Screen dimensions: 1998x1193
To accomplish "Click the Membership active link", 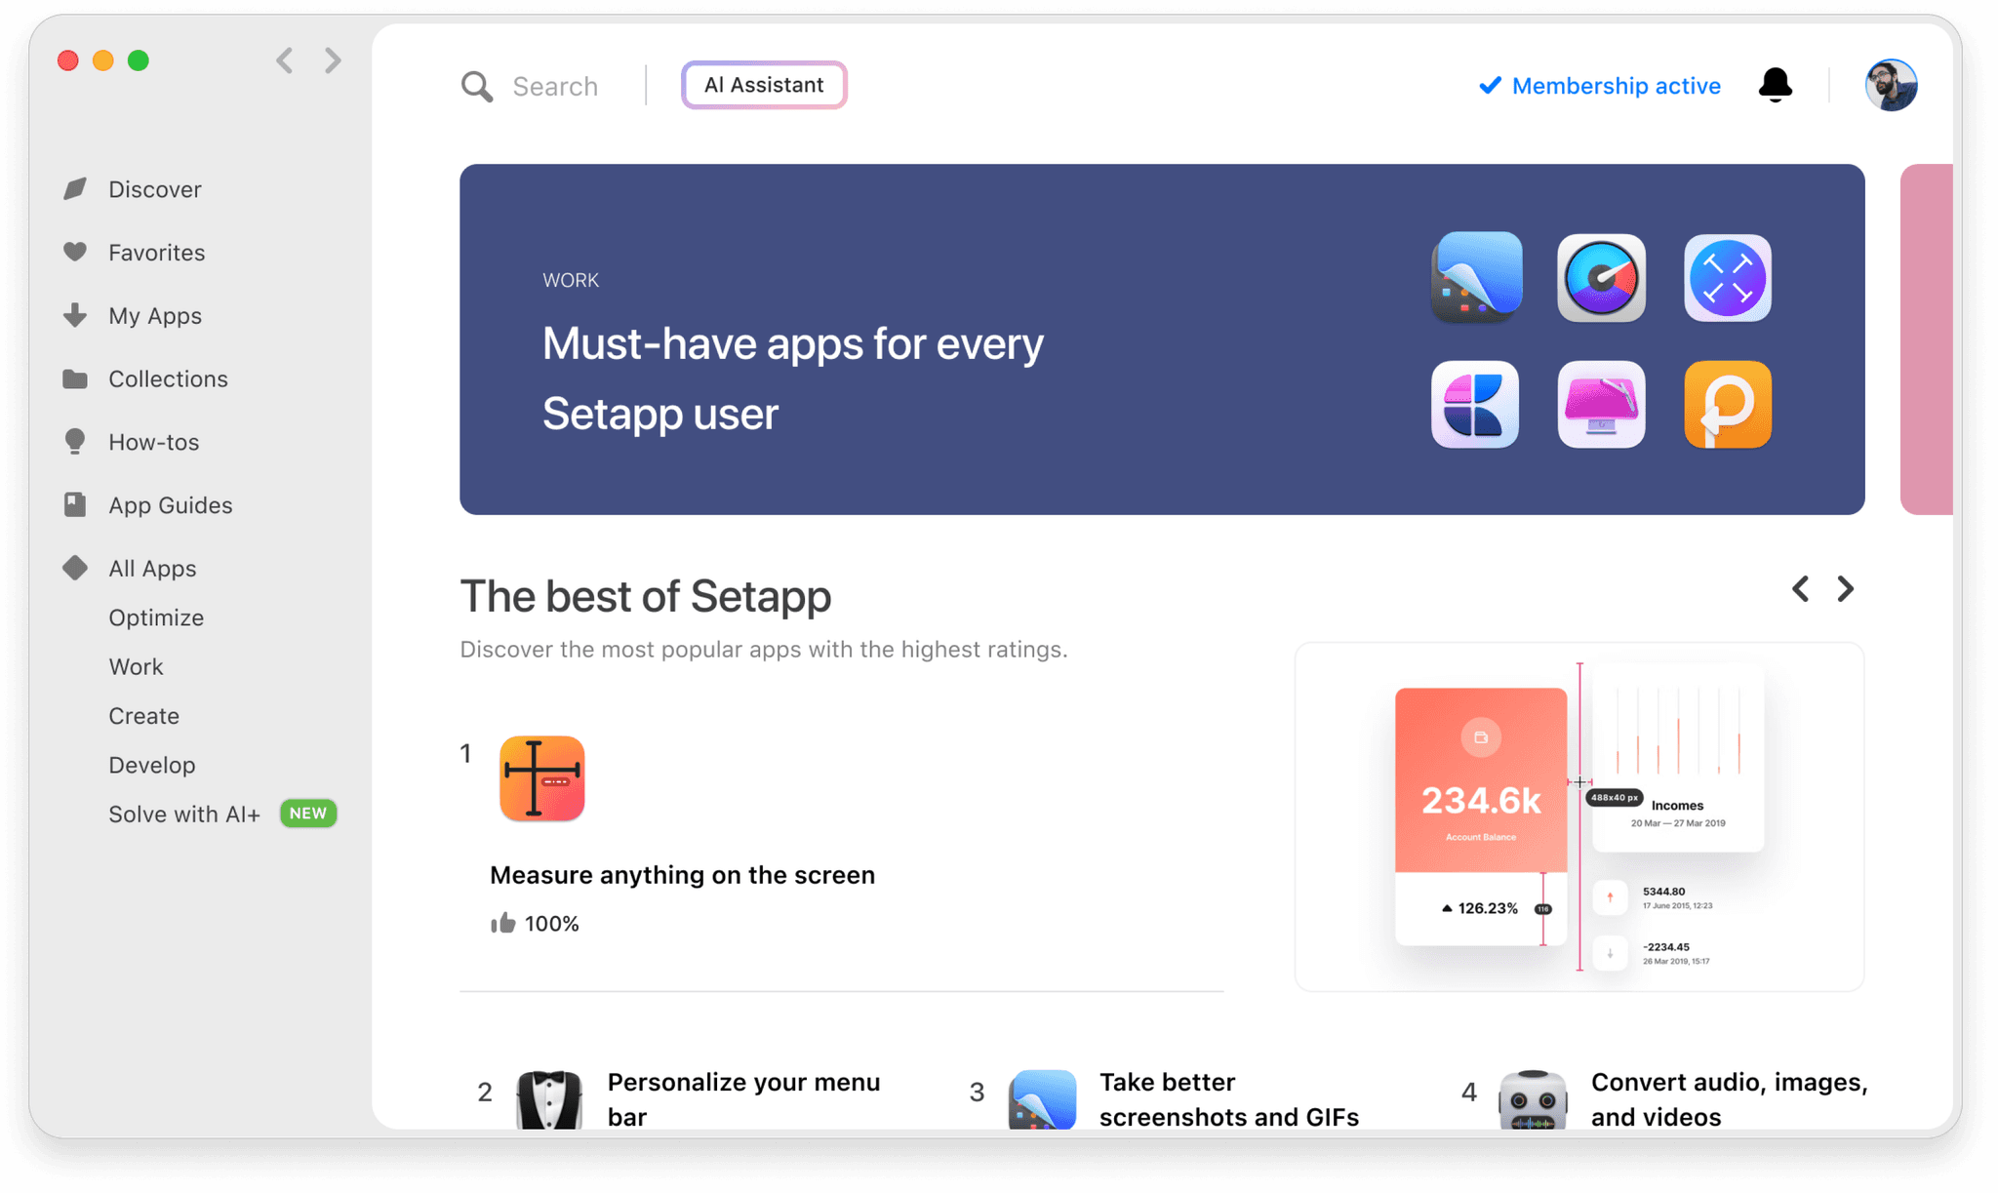I will click(x=1615, y=86).
